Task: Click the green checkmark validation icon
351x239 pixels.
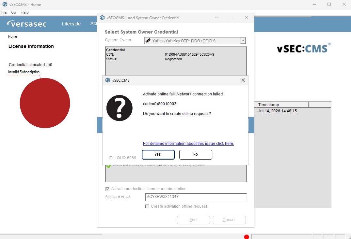Action: click(109, 166)
